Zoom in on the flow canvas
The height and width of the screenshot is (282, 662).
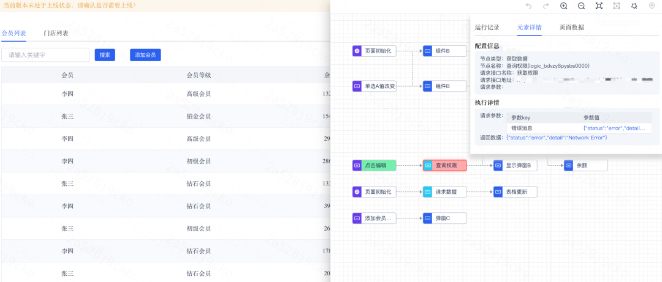(563, 6)
